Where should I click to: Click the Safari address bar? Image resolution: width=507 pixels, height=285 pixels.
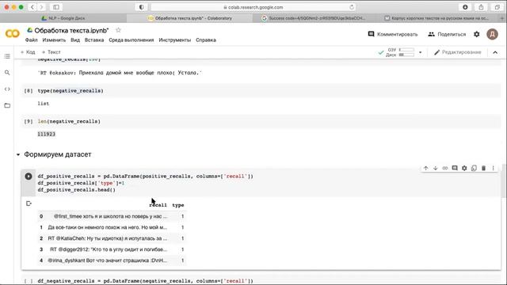click(253, 7)
